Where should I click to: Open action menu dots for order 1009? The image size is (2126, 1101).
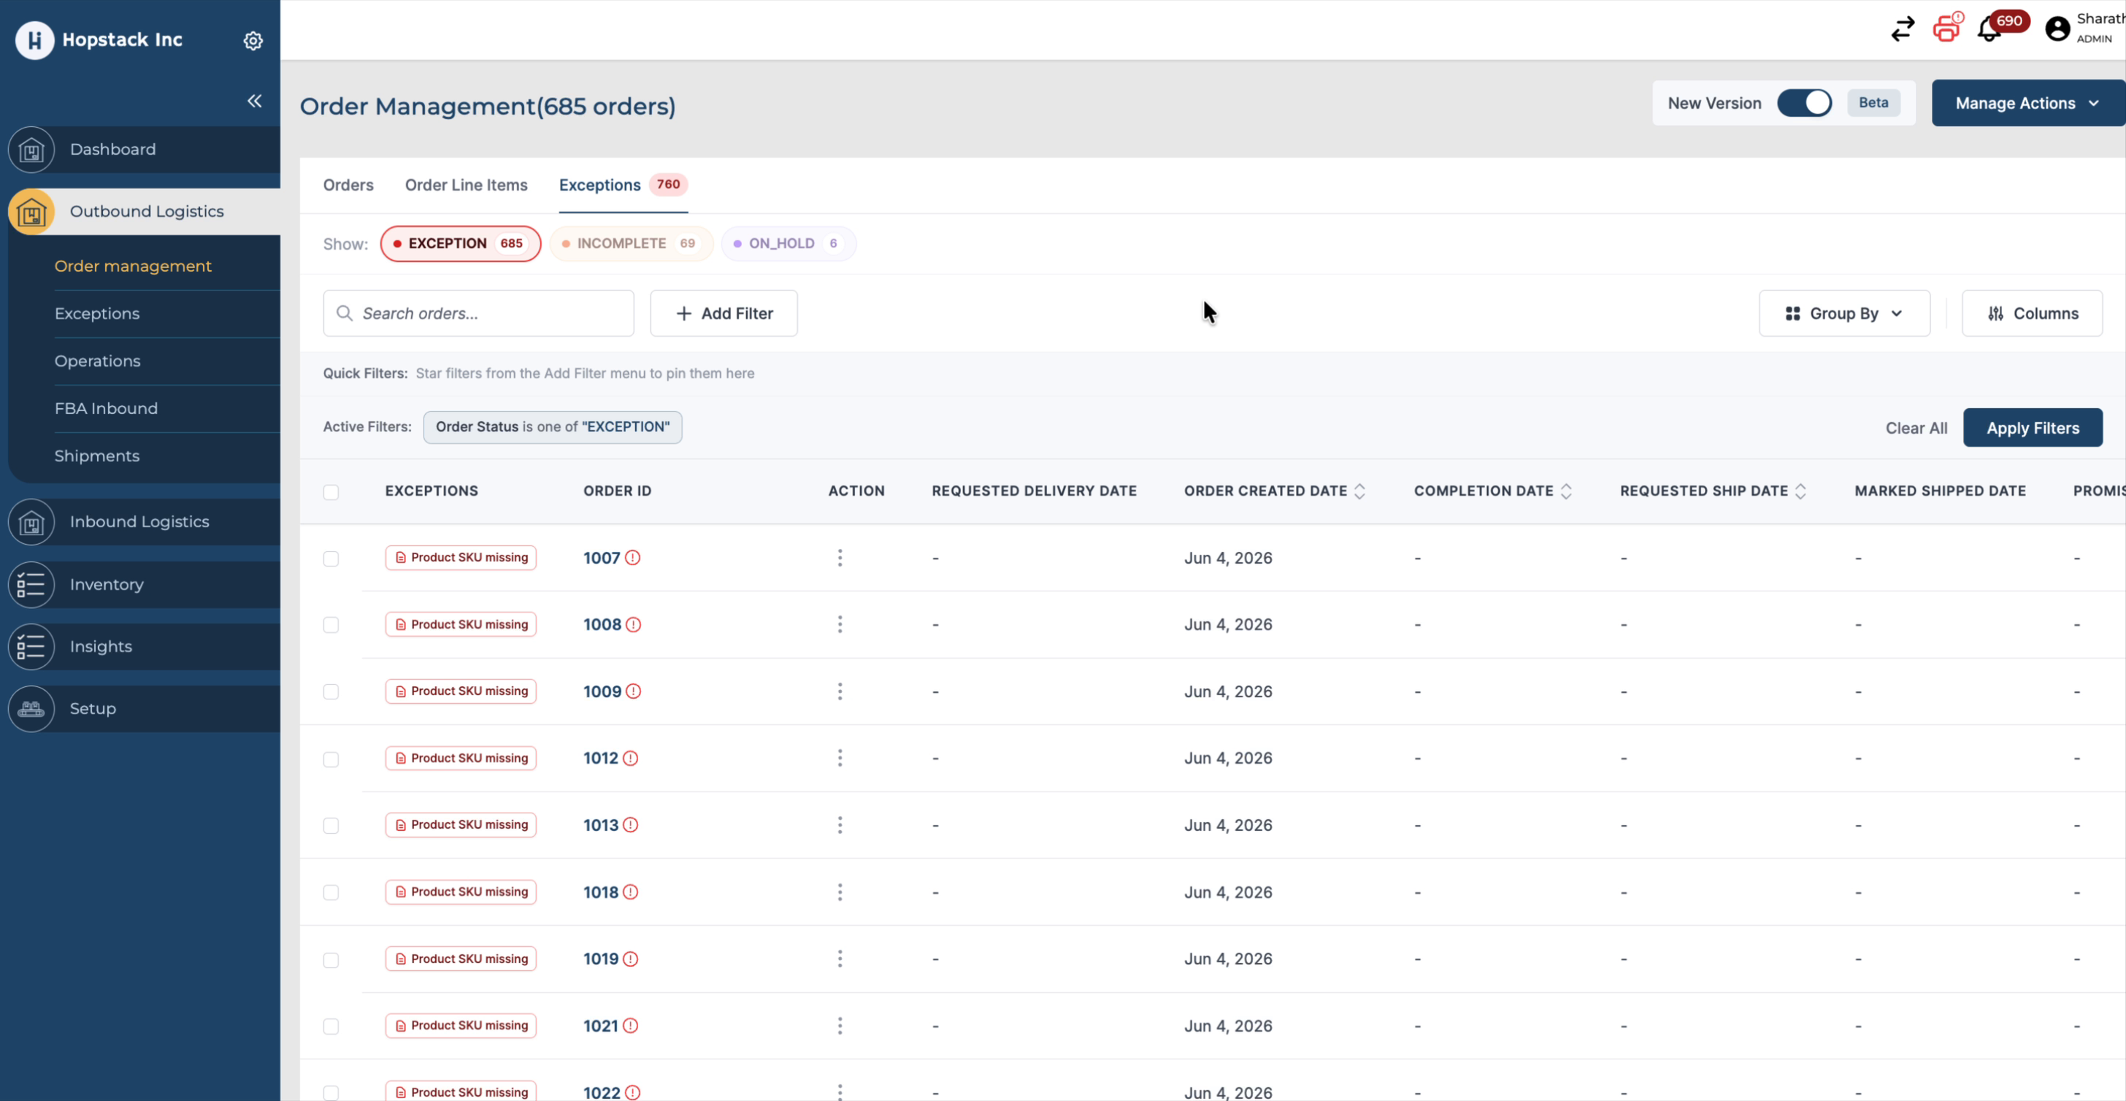pyautogui.click(x=840, y=691)
